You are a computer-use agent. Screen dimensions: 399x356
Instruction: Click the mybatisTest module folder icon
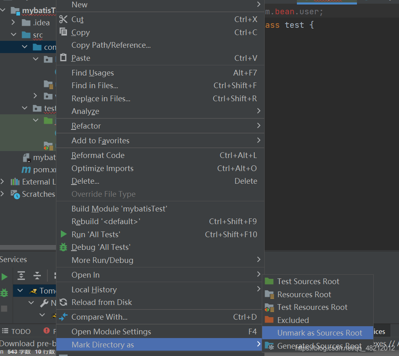tap(15, 11)
